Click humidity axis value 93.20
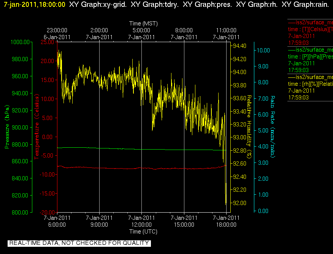This screenshot has height=254, width=333. pyautogui.click(x=240, y=125)
